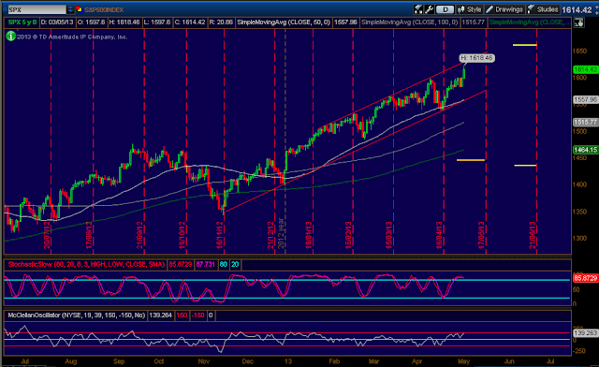Click the O: 1597.6 open value
This screenshot has height=367, width=599.
[92, 22]
